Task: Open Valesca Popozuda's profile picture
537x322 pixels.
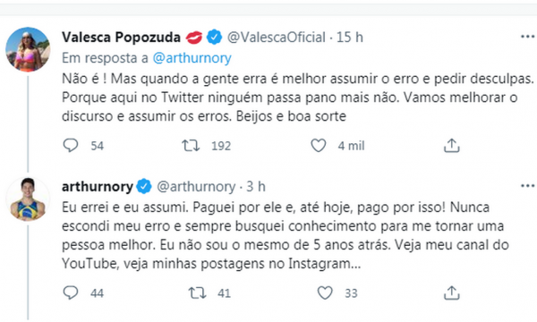Action: [x=28, y=49]
